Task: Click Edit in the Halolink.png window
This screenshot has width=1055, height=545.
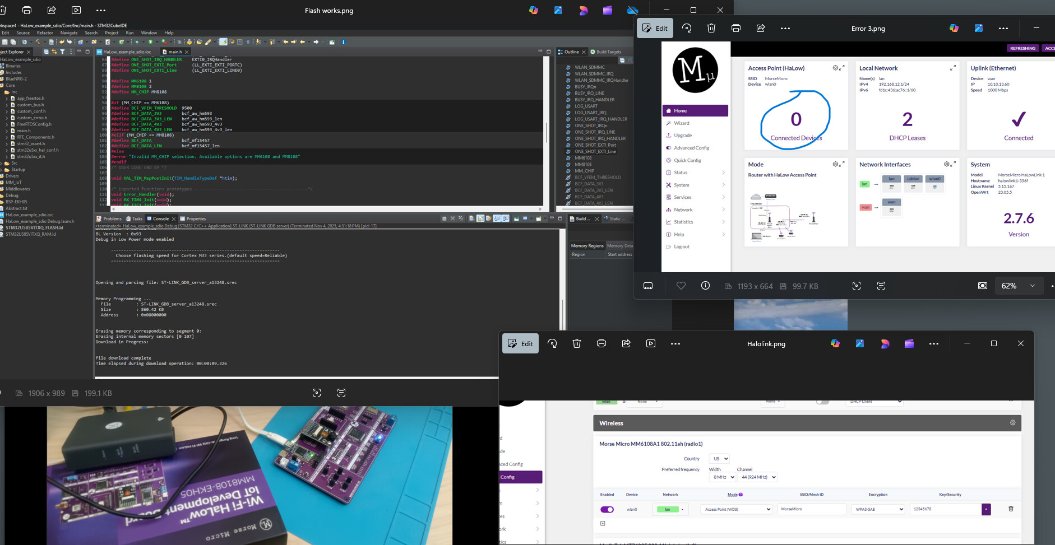Action: pyautogui.click(x=520, y=343)
